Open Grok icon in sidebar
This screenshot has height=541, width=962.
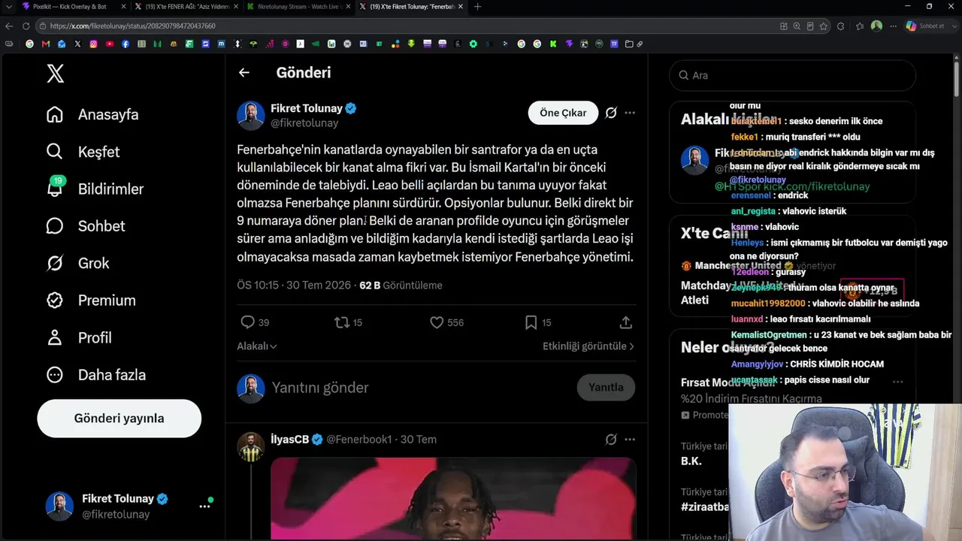[55, 263]
